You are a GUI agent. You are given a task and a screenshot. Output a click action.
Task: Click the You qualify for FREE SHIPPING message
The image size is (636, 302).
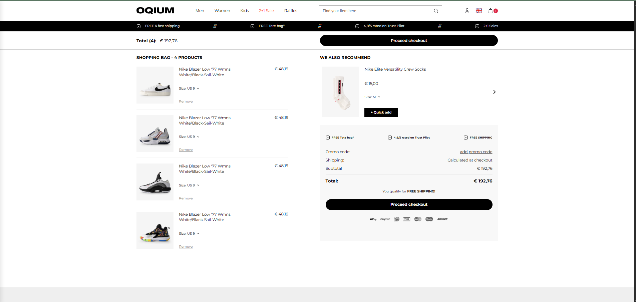(x=409, y=191)
